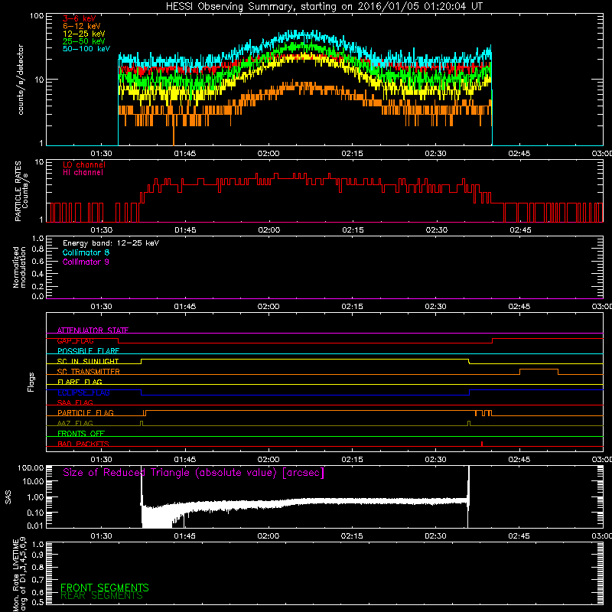Click the 'POSSIBLE_FLARE' flag label
The width and height of the screenshot is (612, 612).
[x=88, y=351]
